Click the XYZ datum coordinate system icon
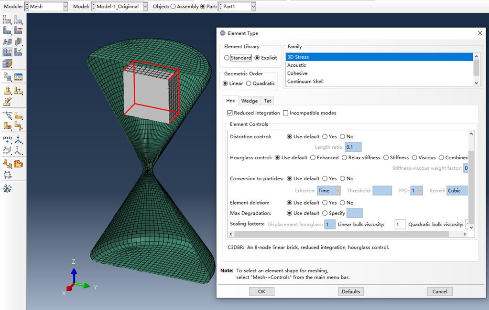This screenshot has width=489, height=310. coord(7,140)
